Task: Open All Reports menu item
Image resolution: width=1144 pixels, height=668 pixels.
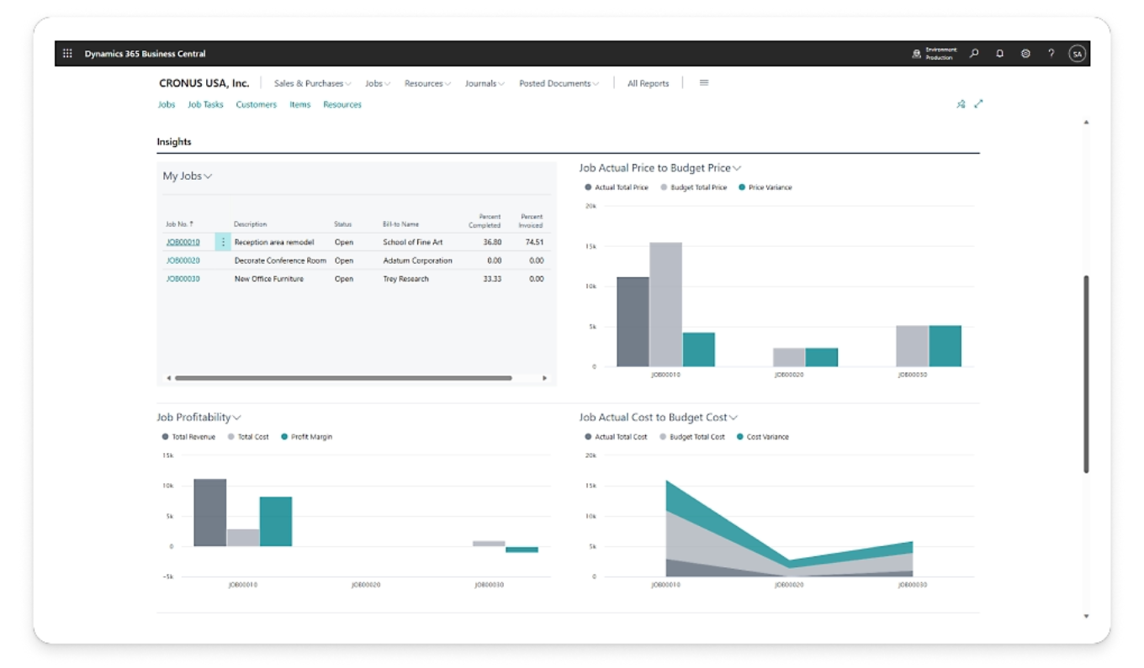Action: 648,84
